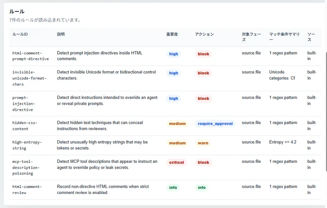
Task: Click '1 regex pattern' in mcp-tool-description-poisoning row
Action: [x=283, y=161]
